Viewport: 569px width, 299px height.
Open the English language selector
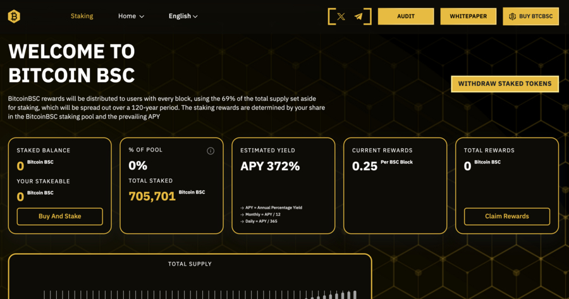[x=183, y=16]
